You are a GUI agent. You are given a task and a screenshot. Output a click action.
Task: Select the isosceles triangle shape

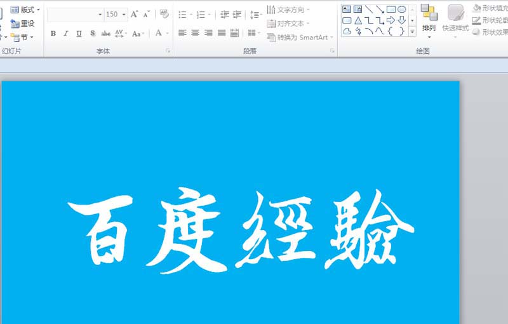point(358,20)
